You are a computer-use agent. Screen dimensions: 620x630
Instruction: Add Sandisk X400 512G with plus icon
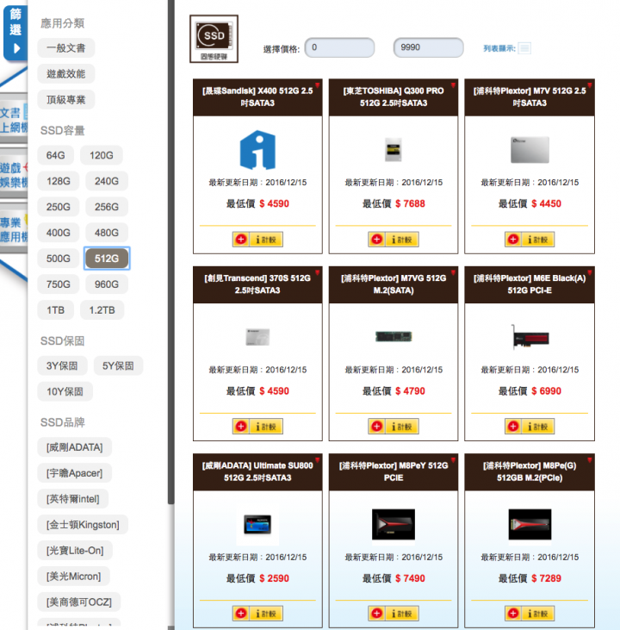pos(241,240)
